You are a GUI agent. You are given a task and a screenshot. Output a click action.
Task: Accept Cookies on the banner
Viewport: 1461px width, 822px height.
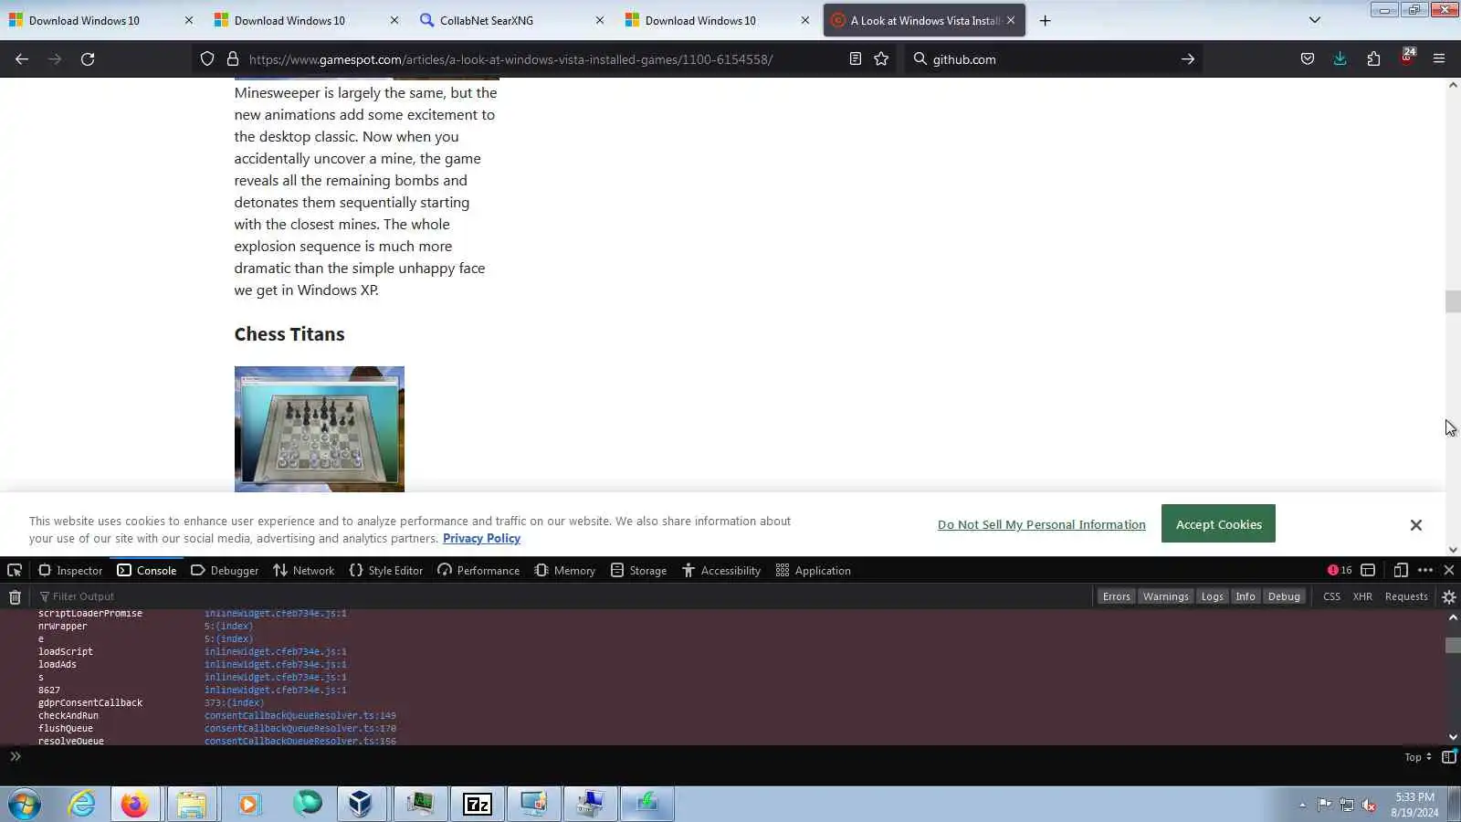pyautogui.click(x=1218, y=524)
